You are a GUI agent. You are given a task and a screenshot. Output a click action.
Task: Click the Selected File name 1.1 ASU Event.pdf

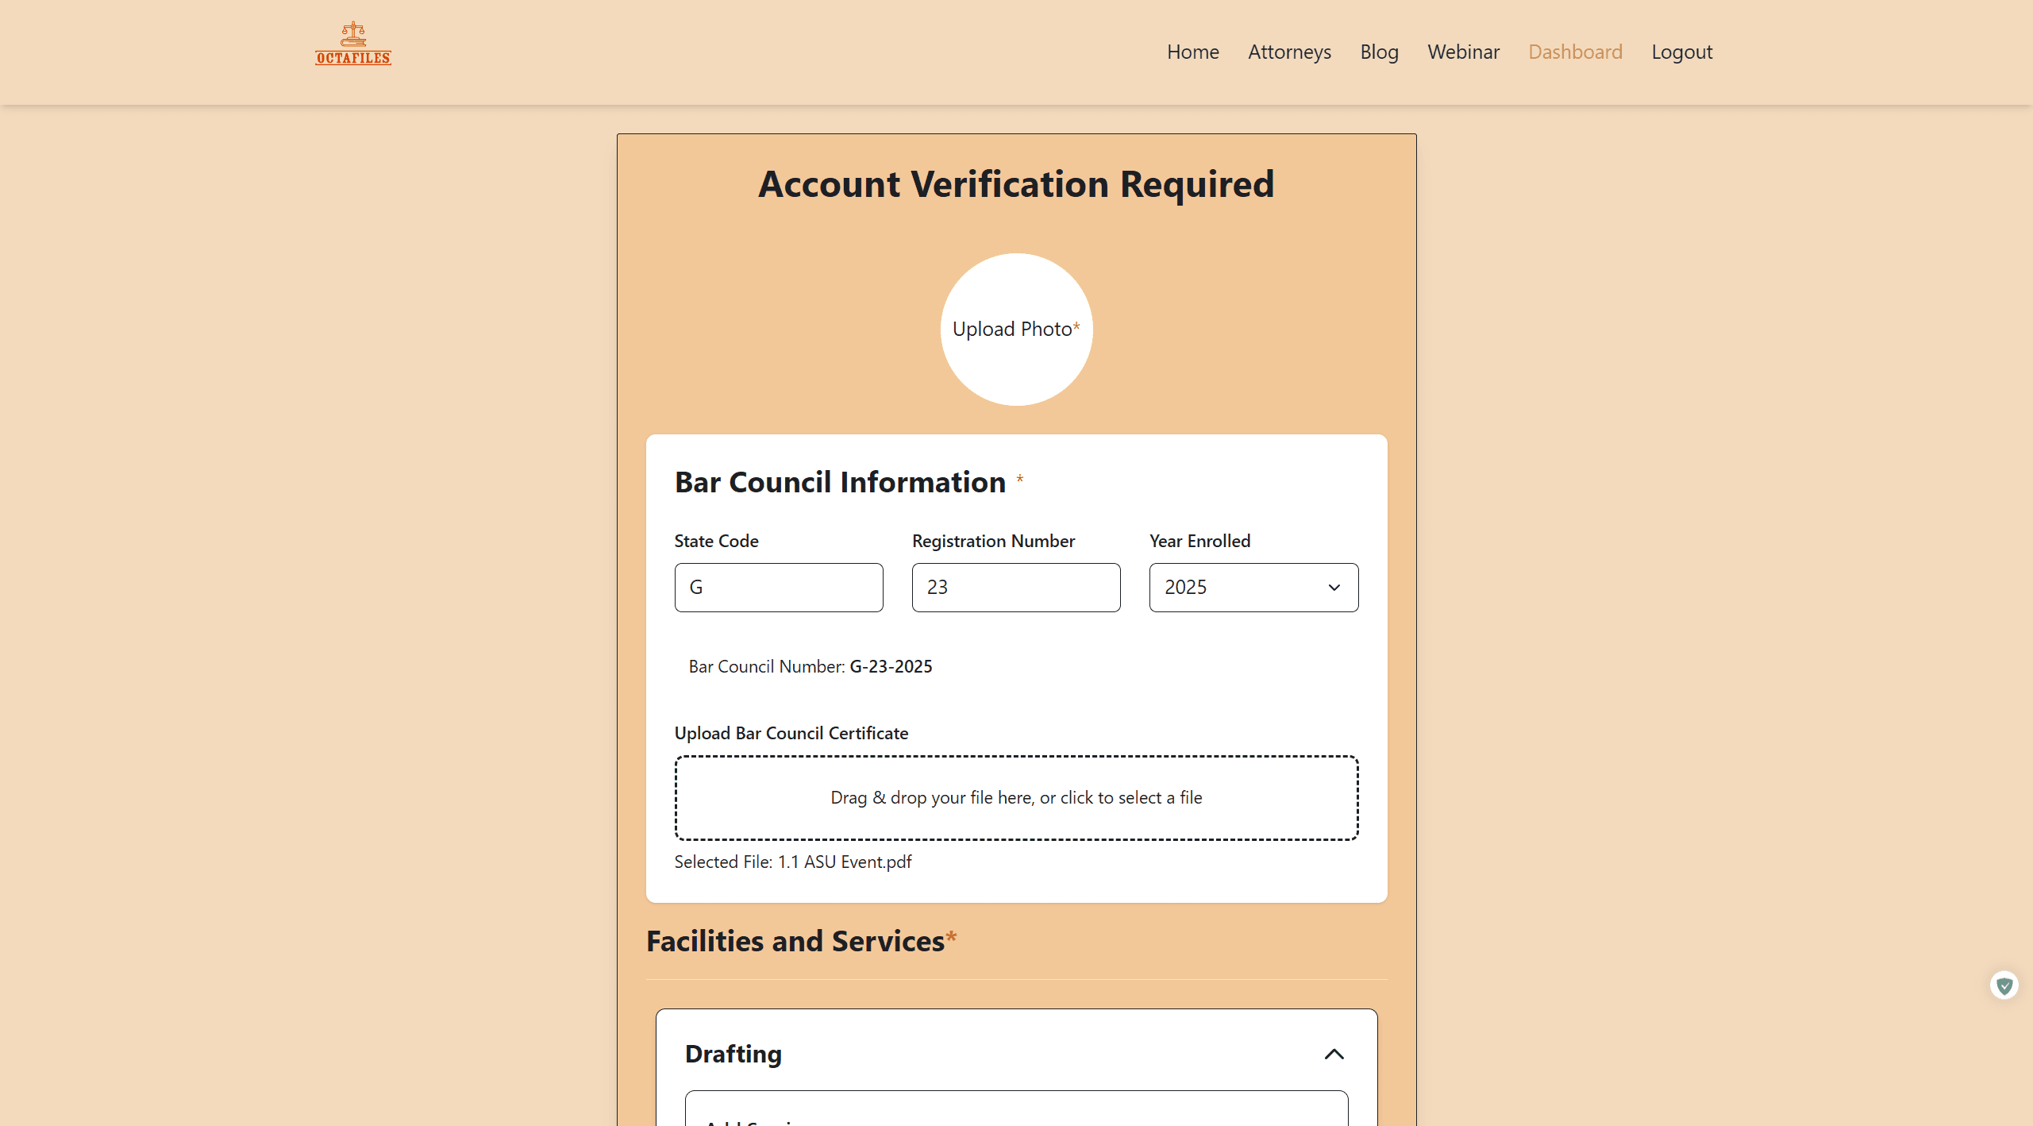click(x=792, y=862)
